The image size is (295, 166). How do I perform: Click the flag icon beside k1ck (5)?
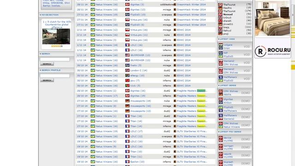tap(127, 86)
